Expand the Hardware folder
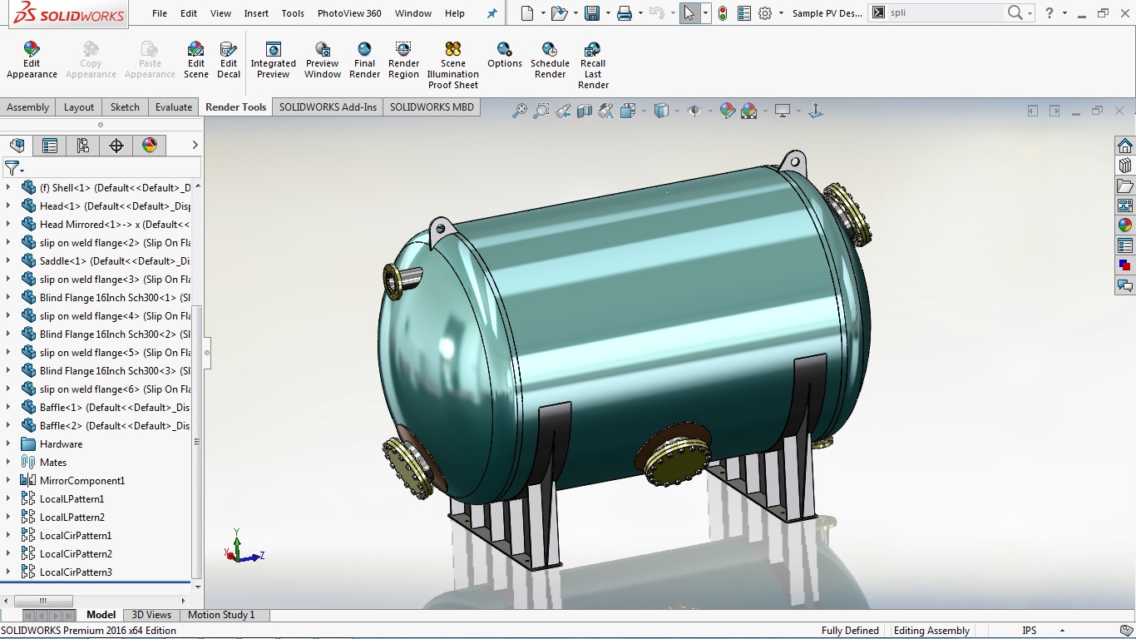This screenshot has width=1136, height=639. coord(8,444)
